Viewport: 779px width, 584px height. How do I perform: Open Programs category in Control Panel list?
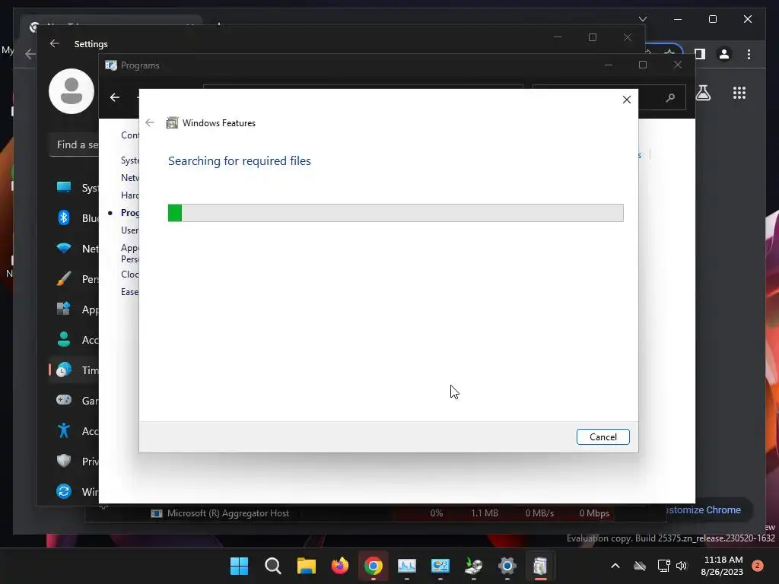pyautogui.click(x=129, y=213)
